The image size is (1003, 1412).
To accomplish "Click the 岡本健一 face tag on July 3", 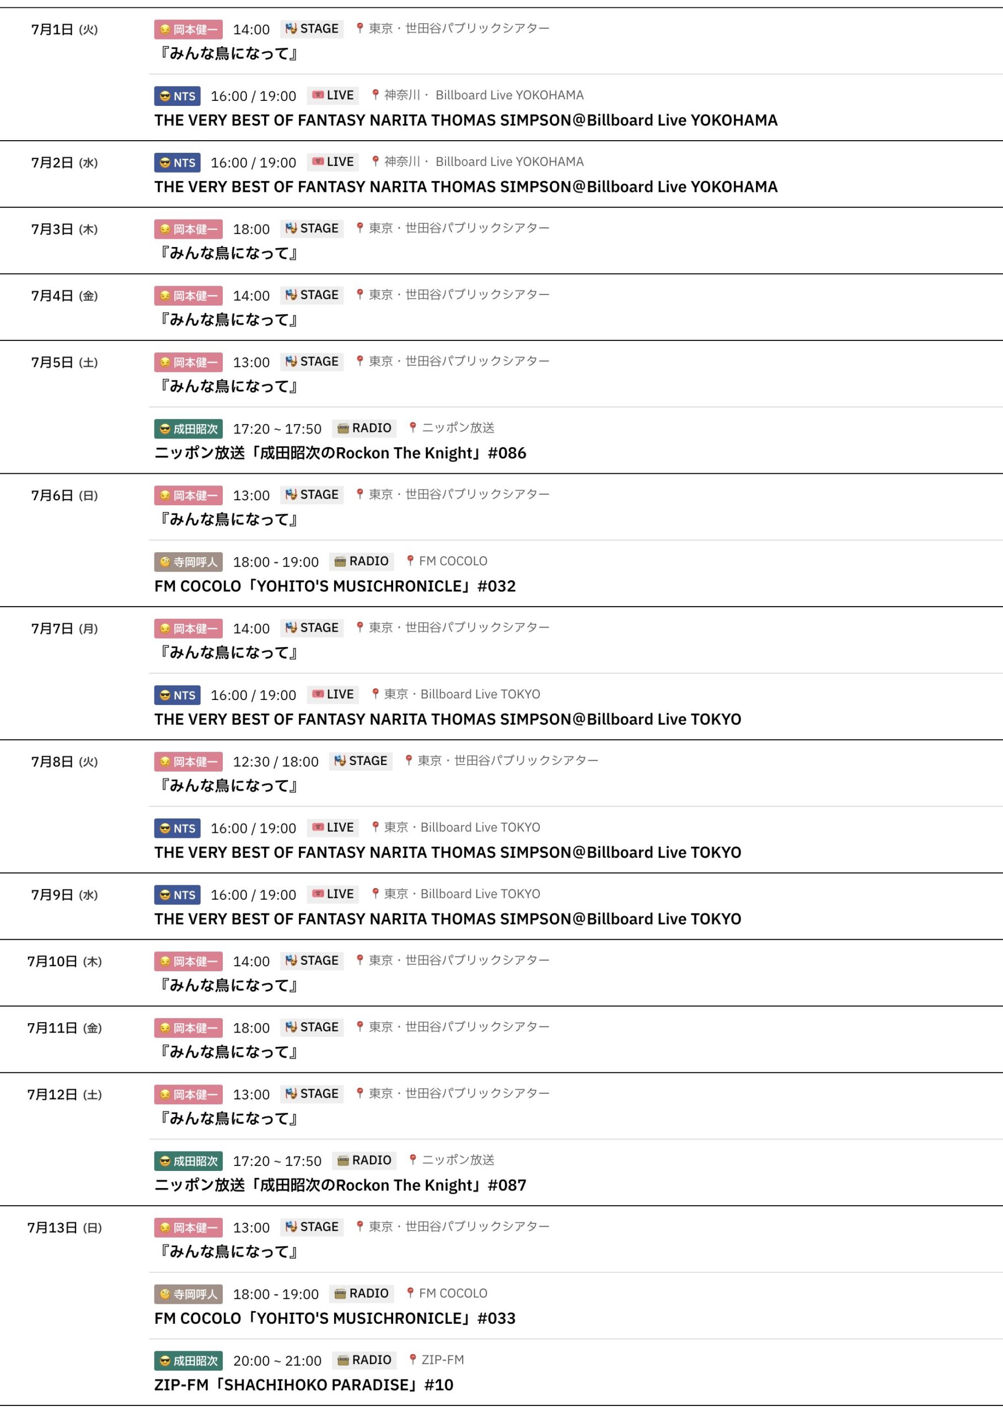I will (189, 229).
